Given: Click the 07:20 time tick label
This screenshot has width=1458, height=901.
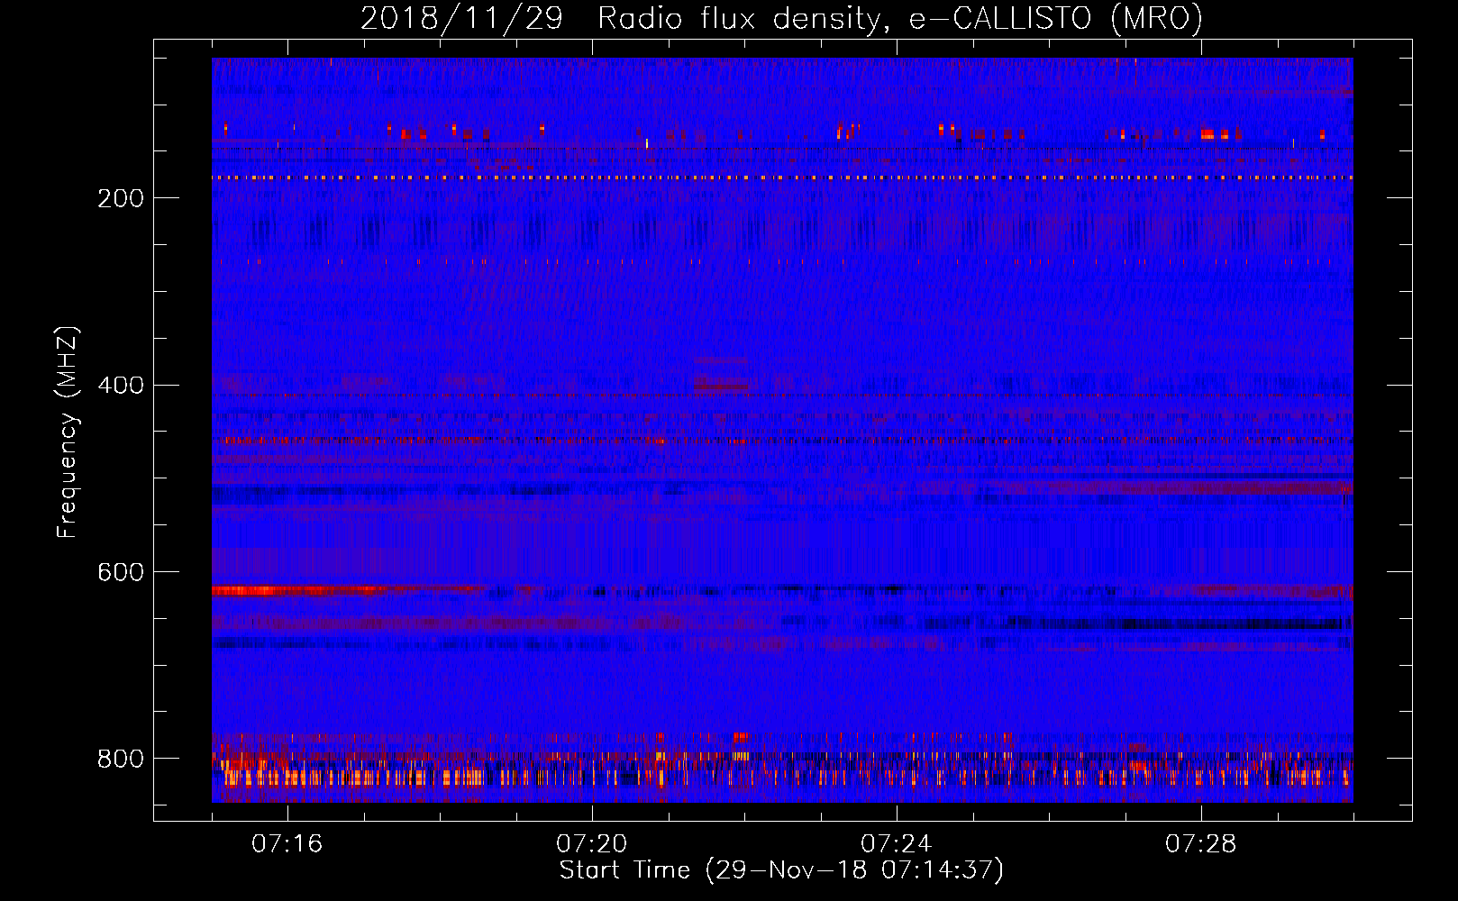Looking at the screenshot, I should 592,844.
